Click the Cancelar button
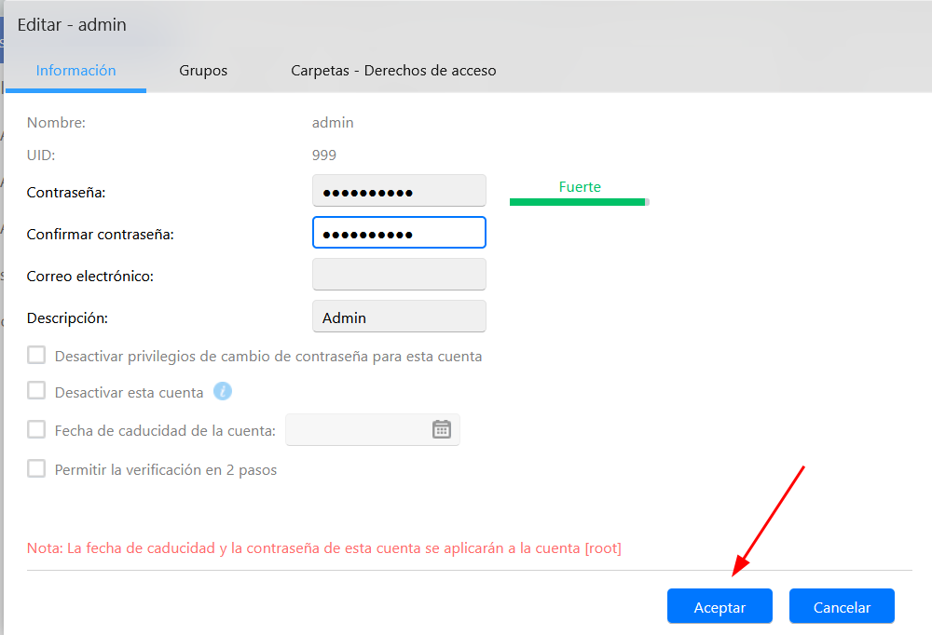Image resolution: width=932 pixels, height=635 pixels. click(x=842, y=607)
